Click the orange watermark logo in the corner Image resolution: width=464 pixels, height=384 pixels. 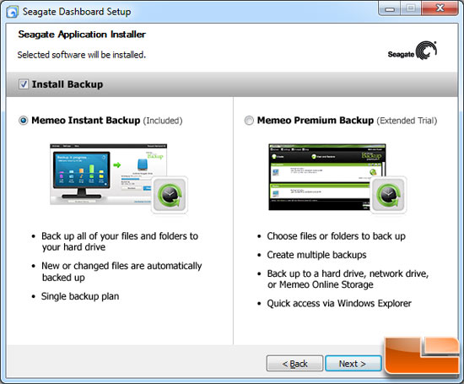(423, 355)
